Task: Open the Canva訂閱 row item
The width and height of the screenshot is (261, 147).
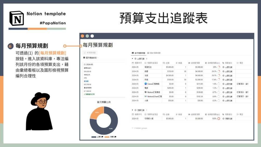Action: 153,84
